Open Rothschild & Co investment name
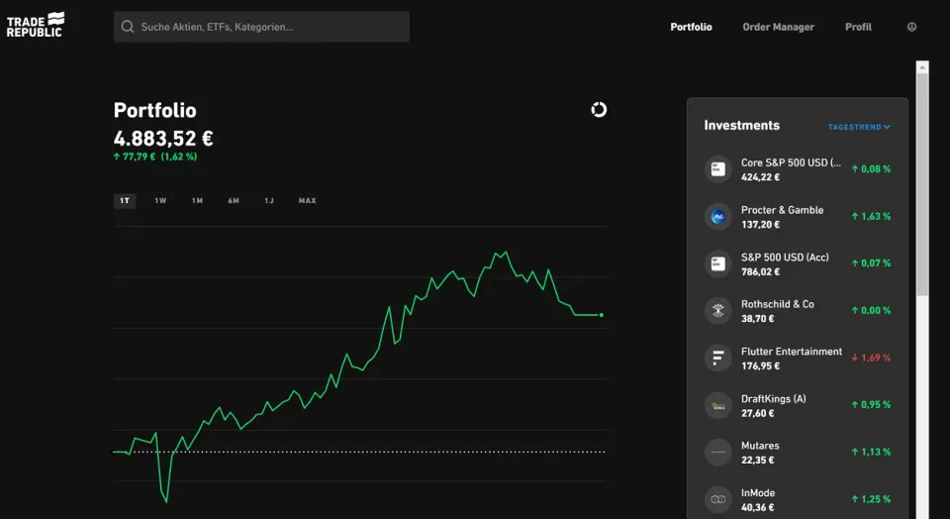The height and width of the screenshot is (519, 950). (x=778, y=304)
